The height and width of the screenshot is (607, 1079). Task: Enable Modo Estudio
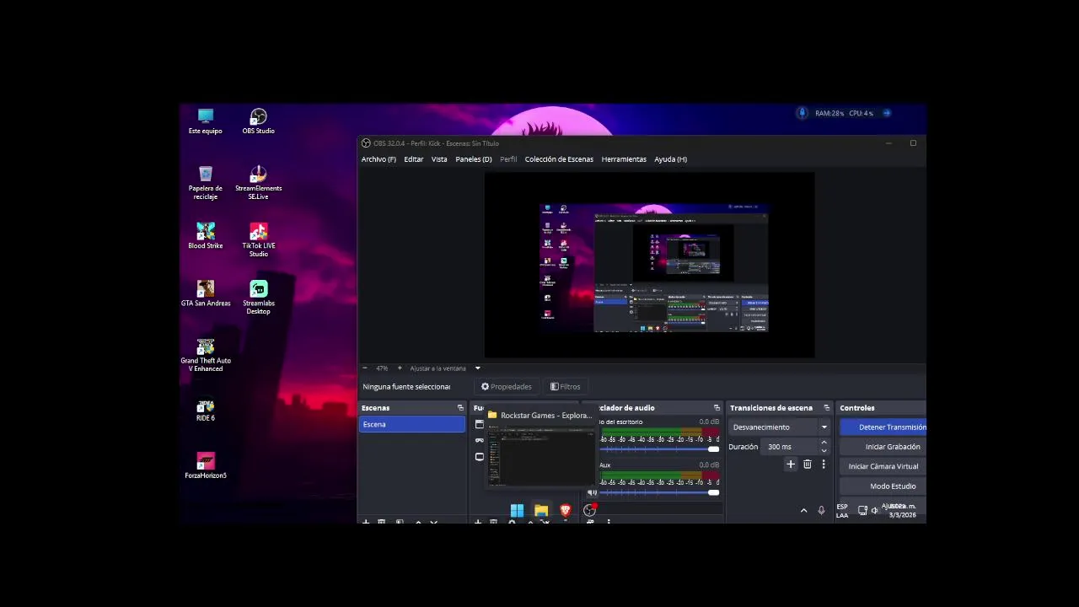(883, 486)
